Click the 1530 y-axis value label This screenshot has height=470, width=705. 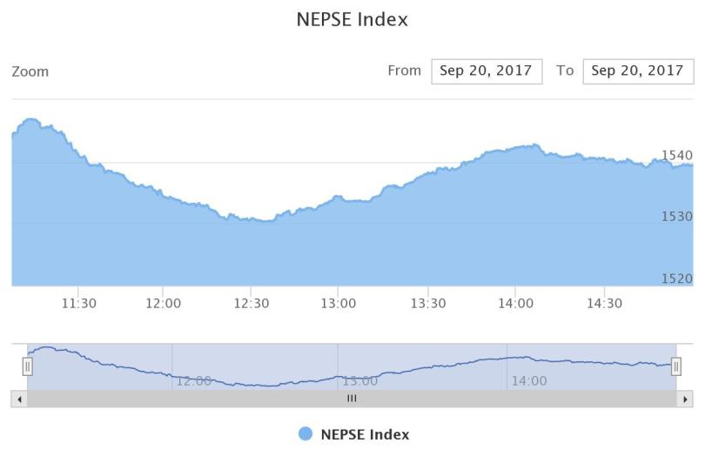tap(677, 216)
